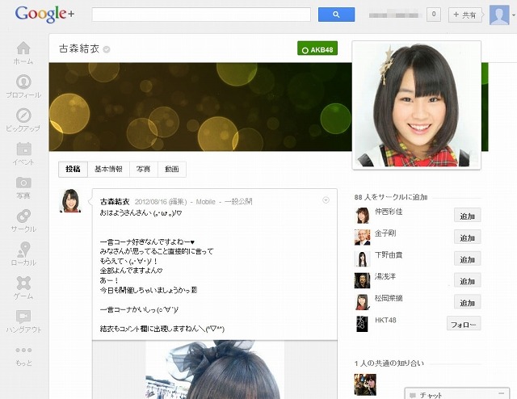Open HKT48 page logo icon

click(363, 324)
